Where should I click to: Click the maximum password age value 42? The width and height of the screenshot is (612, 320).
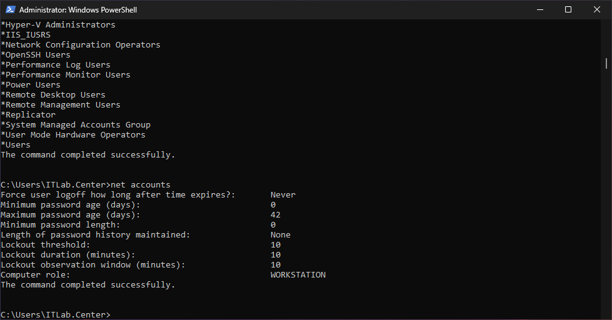pos(275,215)
